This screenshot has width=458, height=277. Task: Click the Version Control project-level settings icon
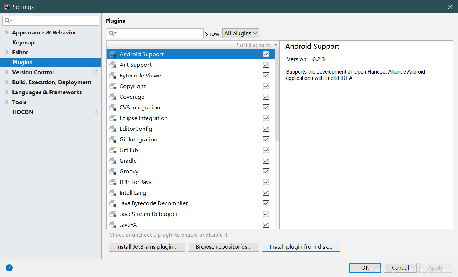pyautogui.click(x=96, y=72)
